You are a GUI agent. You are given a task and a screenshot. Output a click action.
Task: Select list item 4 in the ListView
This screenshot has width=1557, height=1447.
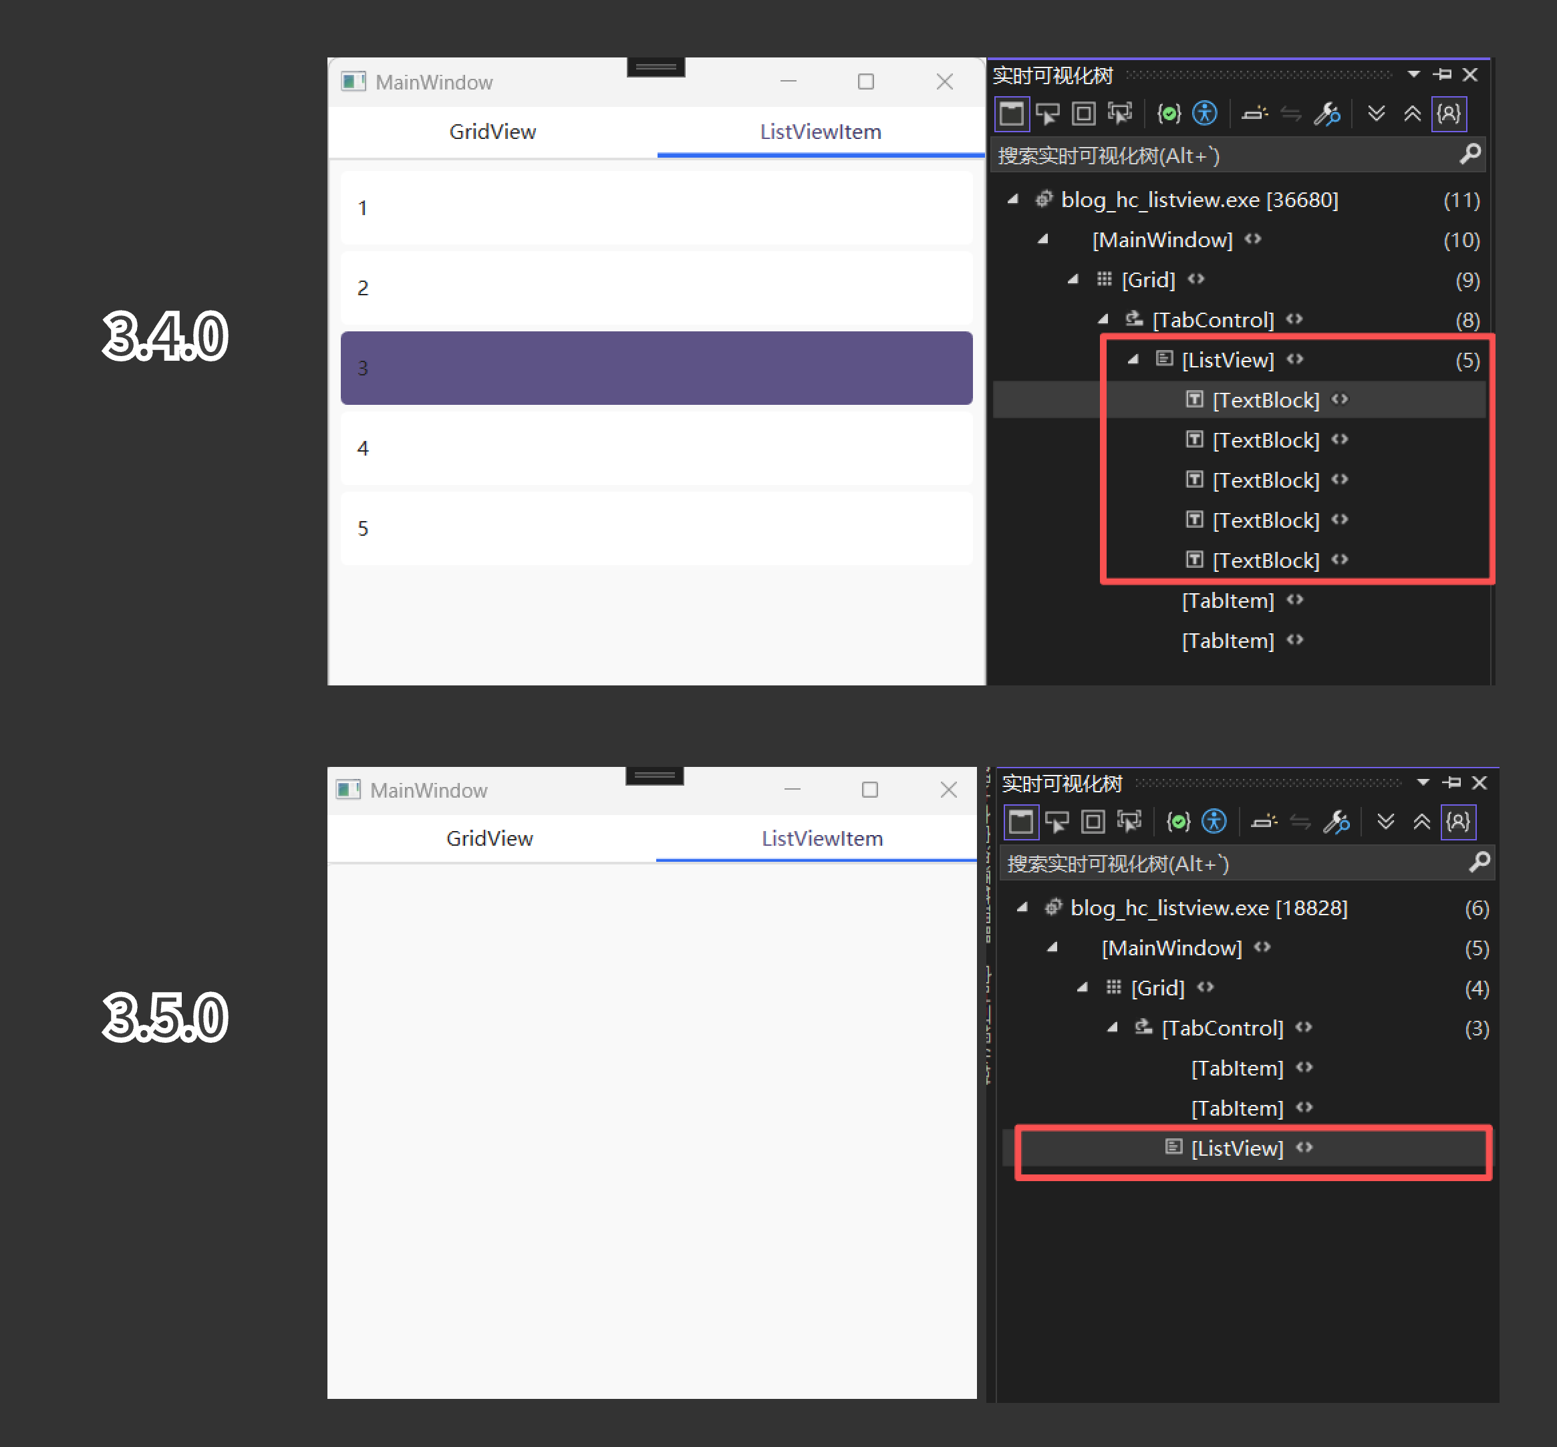coord(656,448)
